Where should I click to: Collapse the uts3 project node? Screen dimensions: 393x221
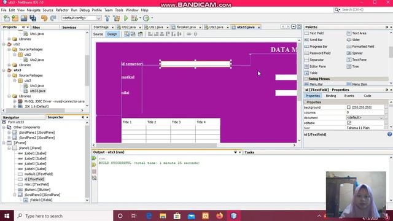point(4,70)
